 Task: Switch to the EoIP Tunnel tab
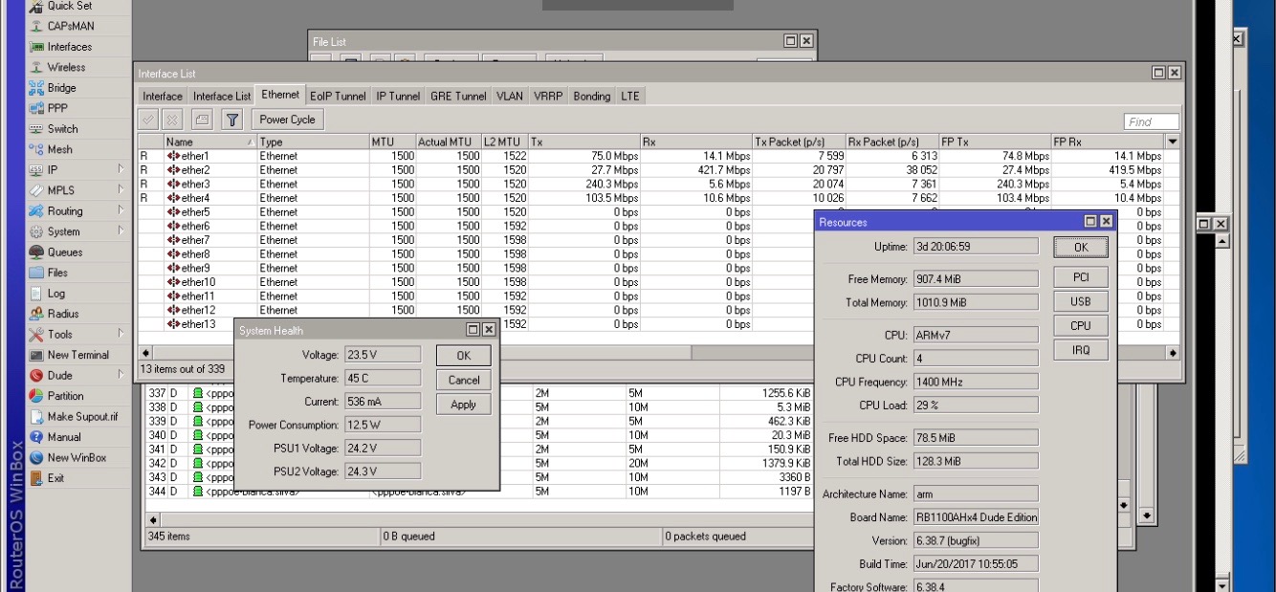pos(338,97)
